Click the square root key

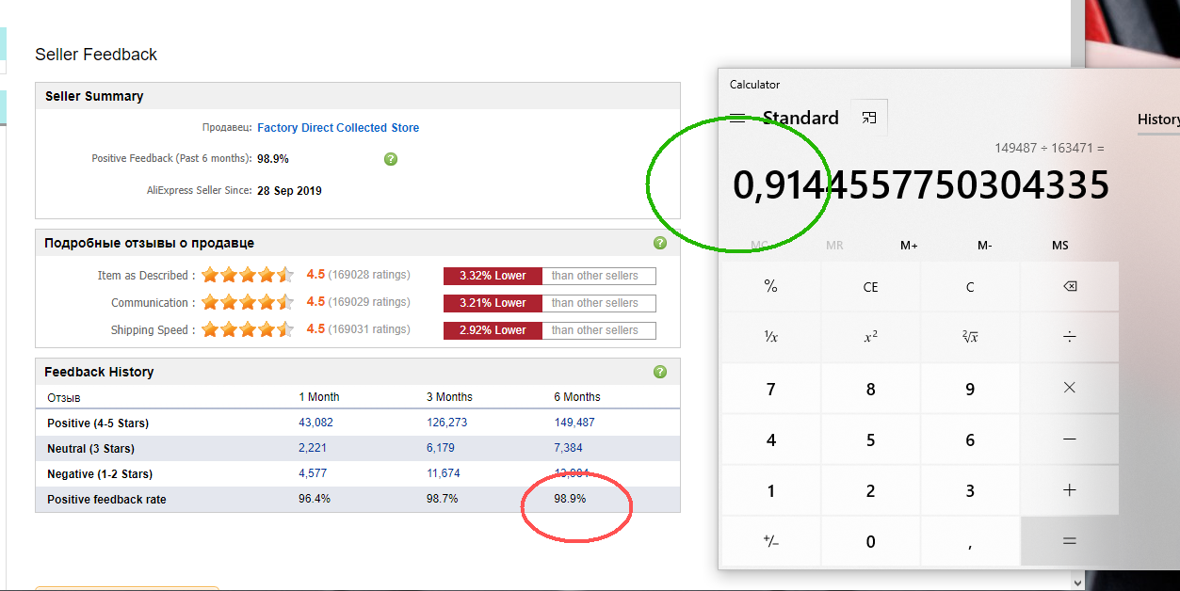(x=970, y=337)
